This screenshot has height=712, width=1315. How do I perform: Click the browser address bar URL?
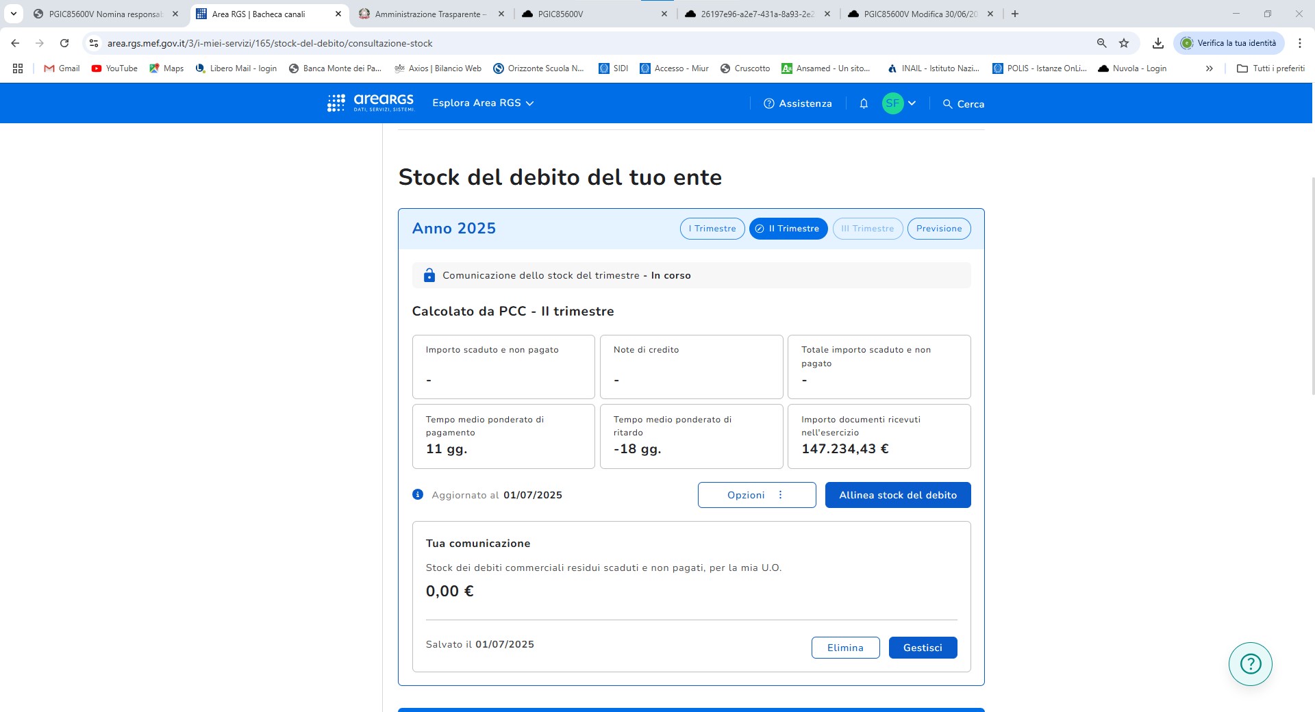click(x=270, y=43)
